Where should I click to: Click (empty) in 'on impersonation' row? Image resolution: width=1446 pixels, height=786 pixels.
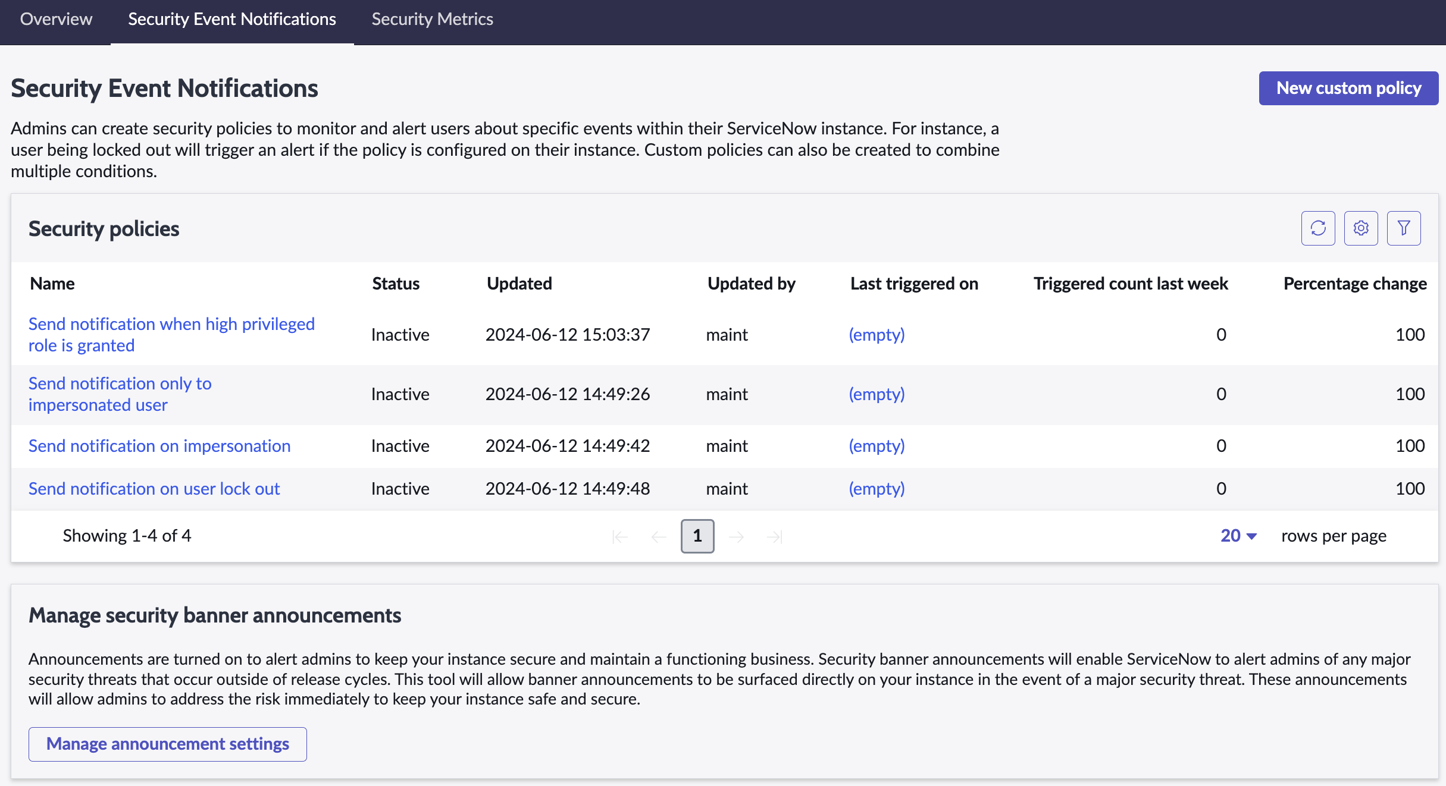point(877,446)
